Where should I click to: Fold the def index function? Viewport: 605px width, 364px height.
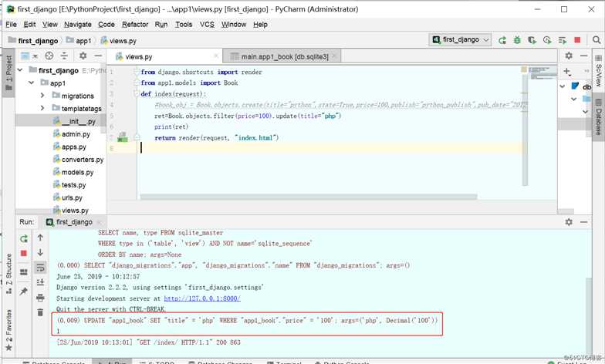[x=136, y=94]
